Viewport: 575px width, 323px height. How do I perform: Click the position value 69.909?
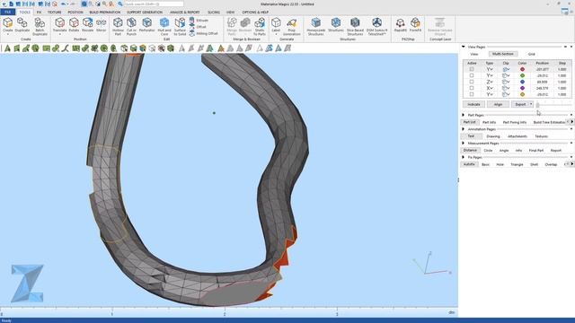pyautogui.click(x=542, y=82)
